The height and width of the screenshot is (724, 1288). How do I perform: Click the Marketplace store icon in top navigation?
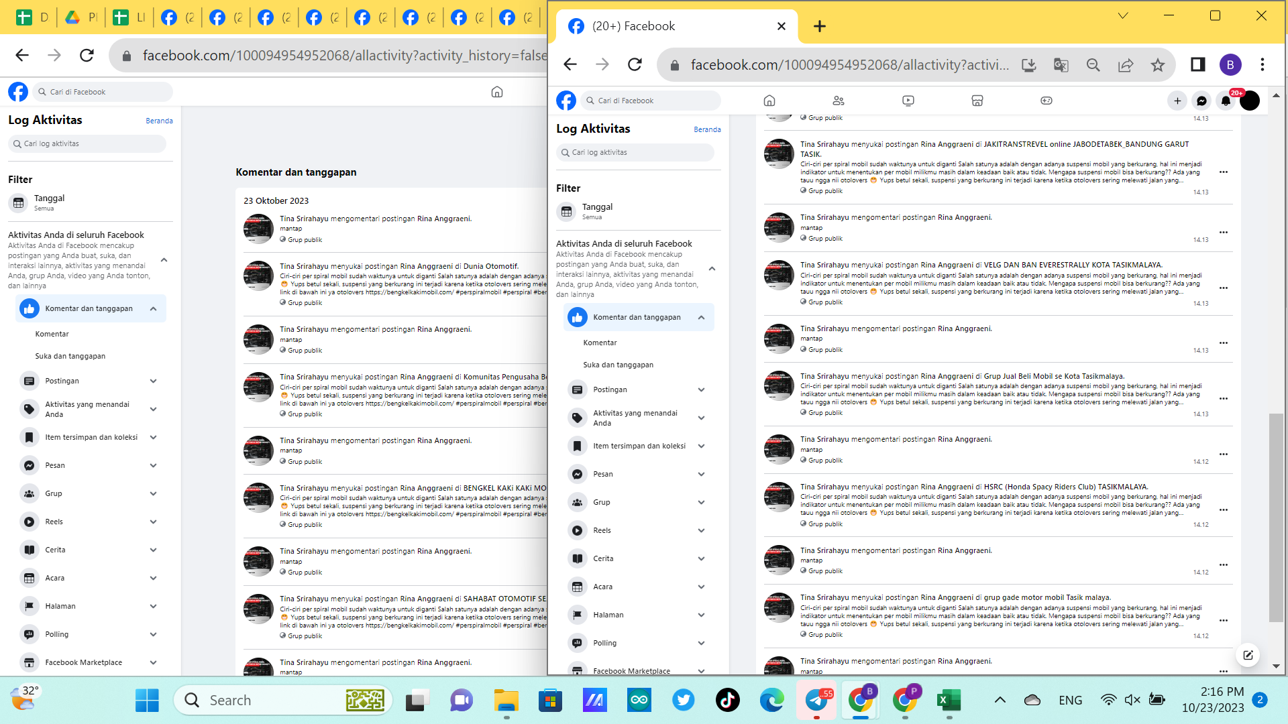977,101
